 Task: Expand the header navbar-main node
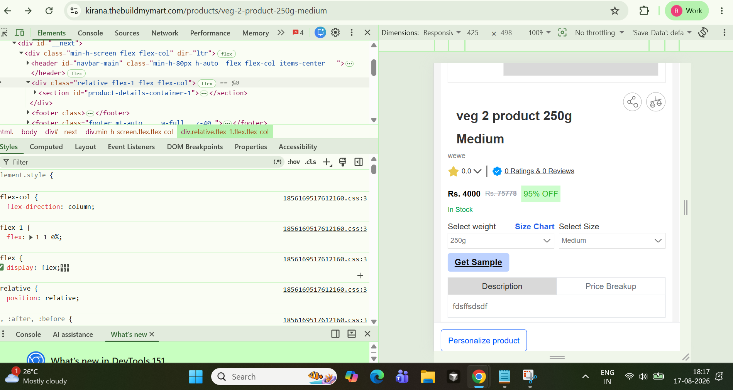click(28, 63)
